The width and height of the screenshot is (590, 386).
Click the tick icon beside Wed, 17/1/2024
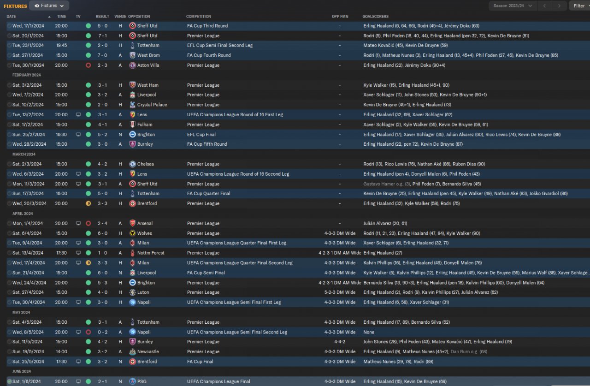(x=9, y=26)
